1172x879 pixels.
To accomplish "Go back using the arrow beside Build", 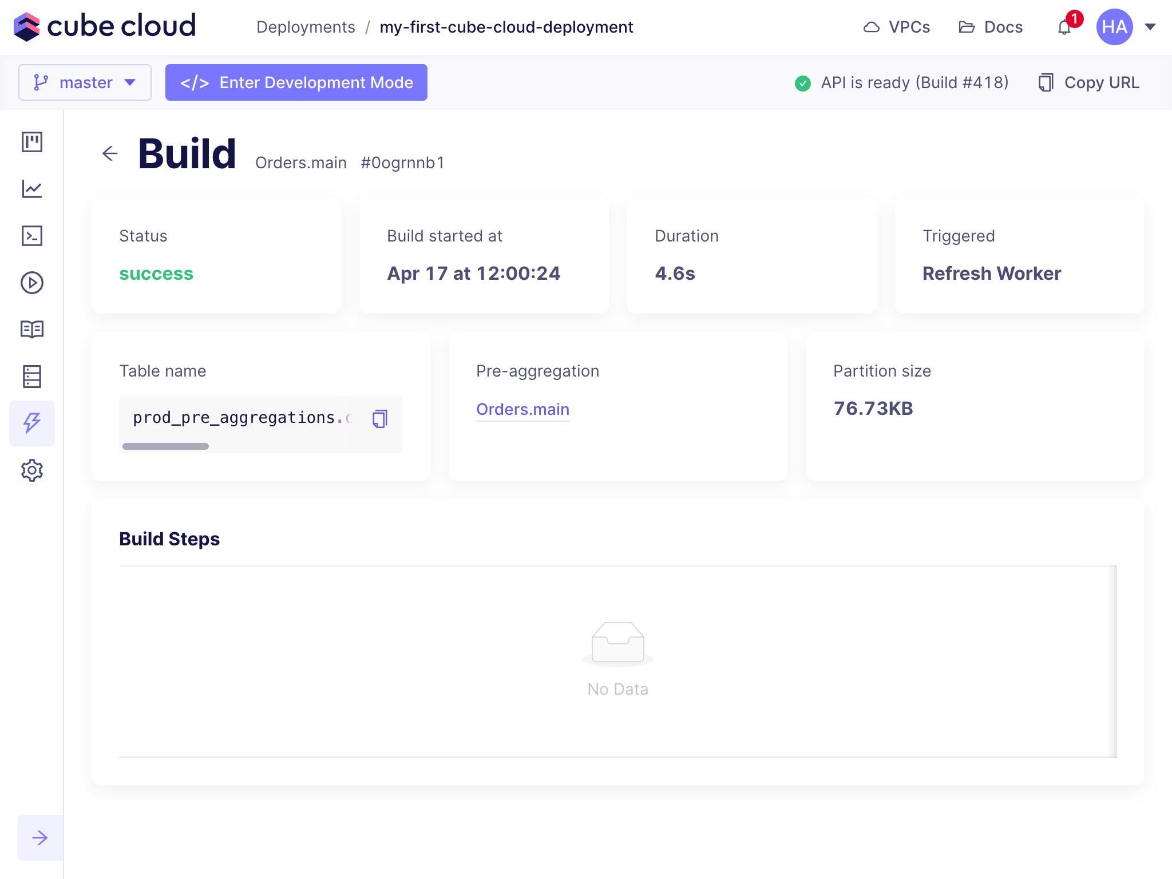I will coord(110,153).
